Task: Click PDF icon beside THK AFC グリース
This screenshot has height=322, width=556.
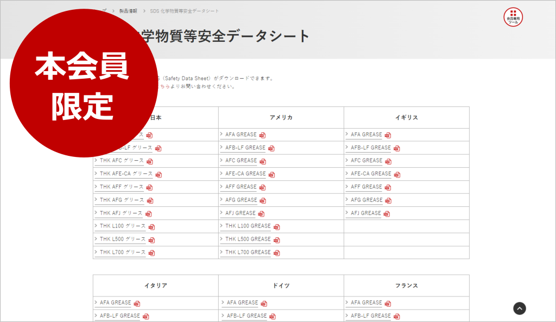Action: (150, 161)
